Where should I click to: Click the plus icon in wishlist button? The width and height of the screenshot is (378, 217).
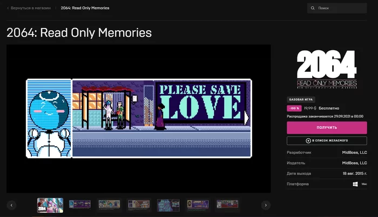(x=308, y=140)
